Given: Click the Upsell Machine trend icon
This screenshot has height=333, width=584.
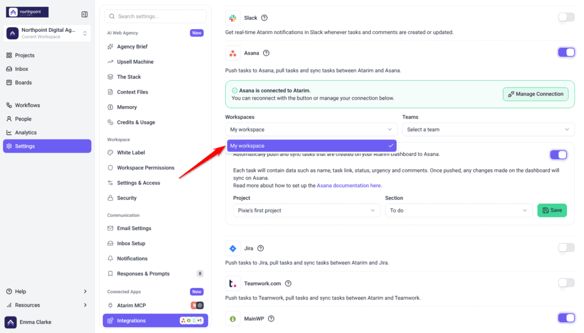Looking at the screenshot, I should pyautogui.click(x=110, y=61).
